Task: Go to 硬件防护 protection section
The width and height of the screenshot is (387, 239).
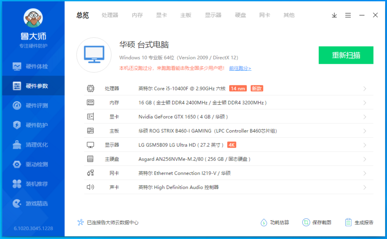Action: pos(33,125)
